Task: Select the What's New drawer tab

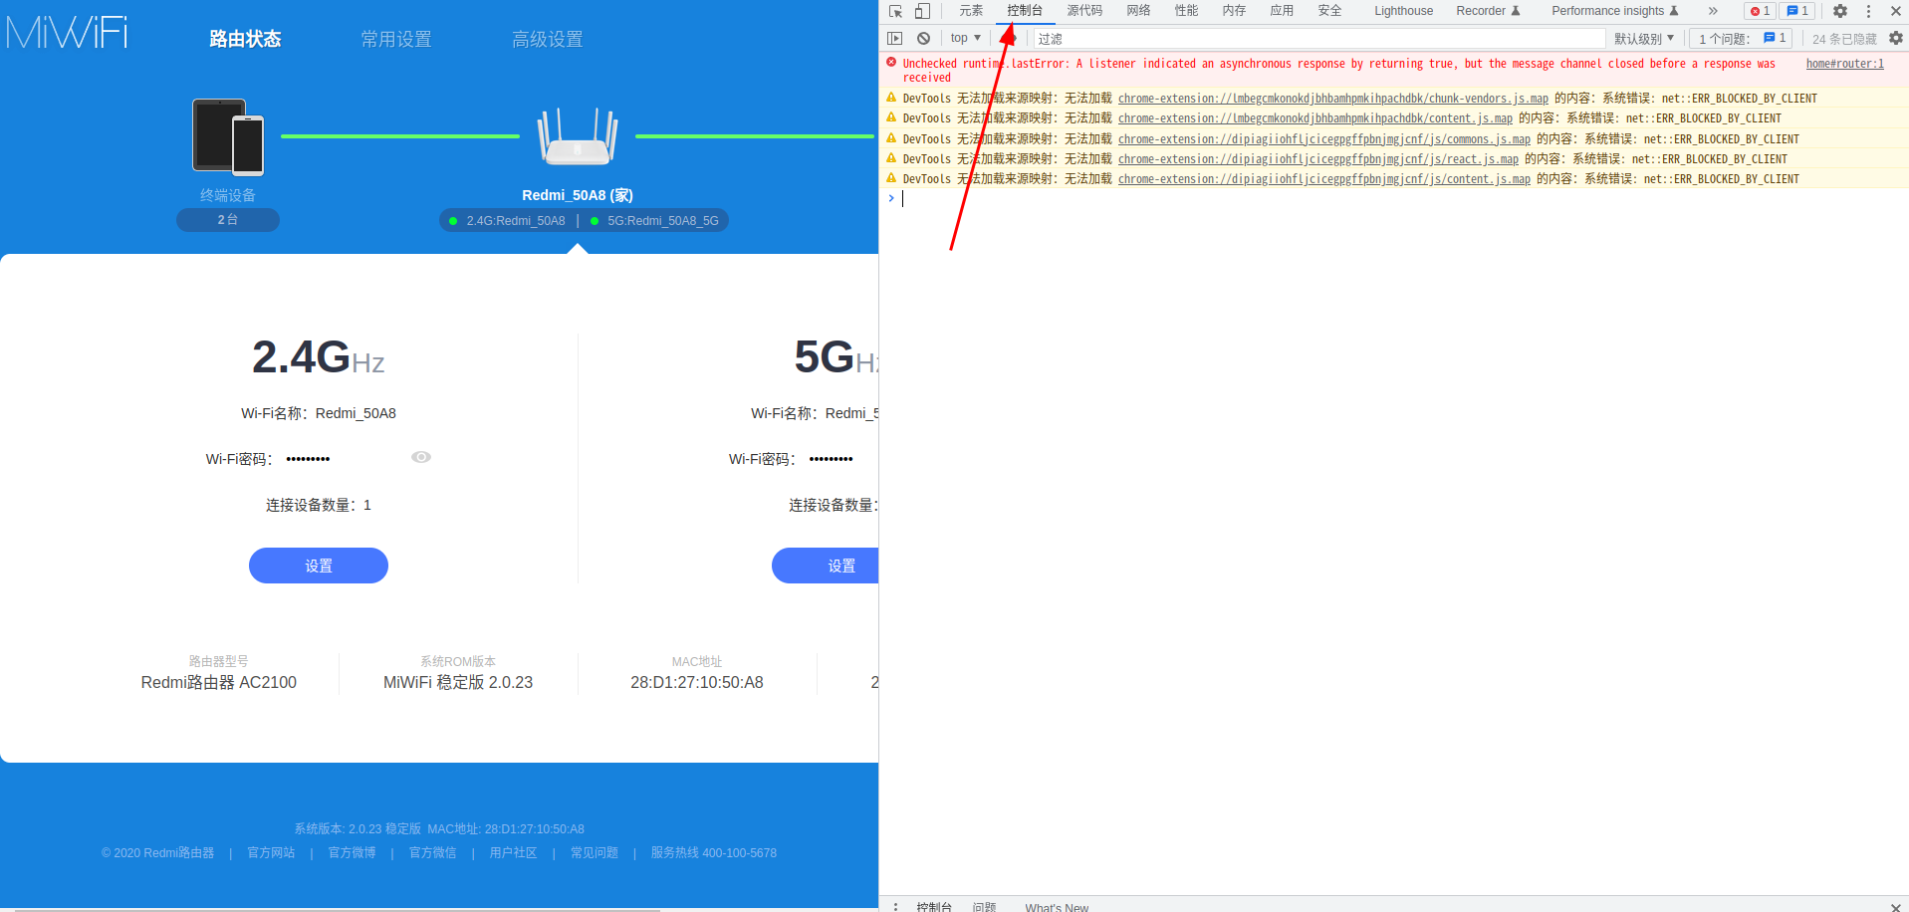Action: [1057, 907]
